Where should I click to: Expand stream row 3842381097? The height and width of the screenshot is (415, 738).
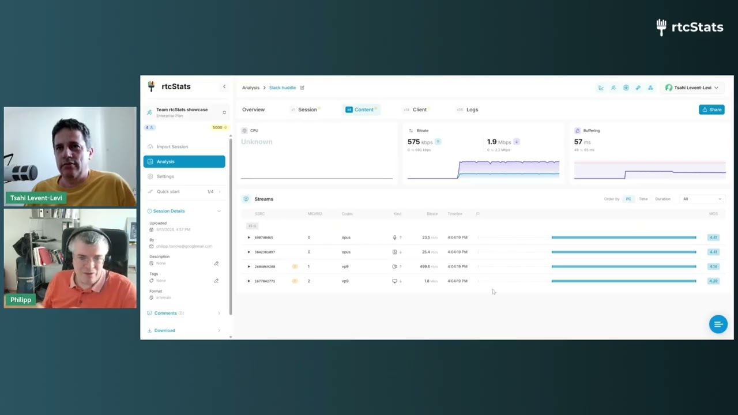point(249,252)
